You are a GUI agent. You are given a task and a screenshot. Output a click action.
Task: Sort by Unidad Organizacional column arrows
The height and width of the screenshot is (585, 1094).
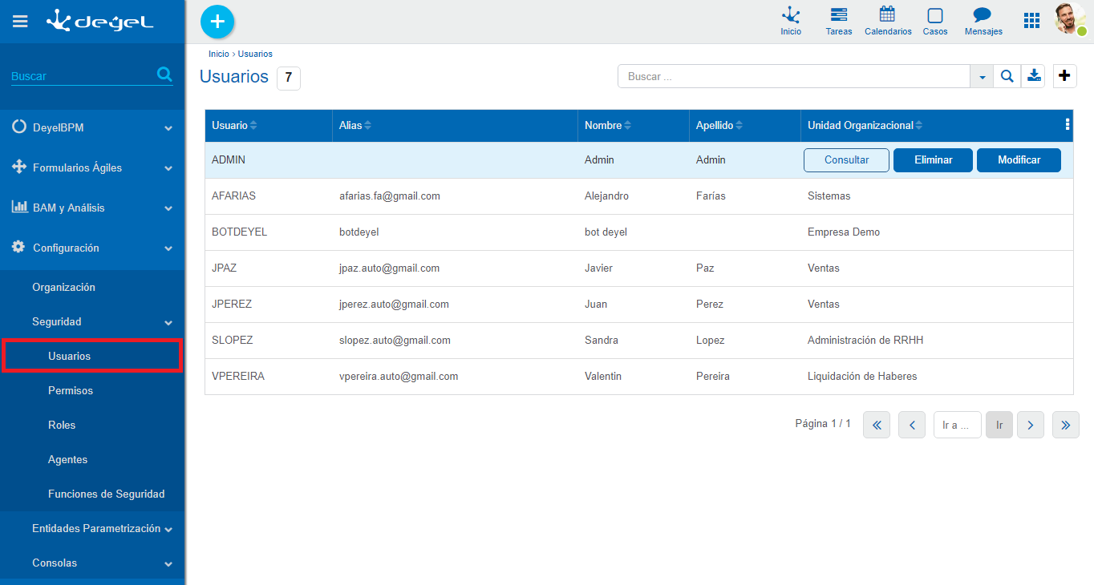pyautogui.click(x=918, y=126)
